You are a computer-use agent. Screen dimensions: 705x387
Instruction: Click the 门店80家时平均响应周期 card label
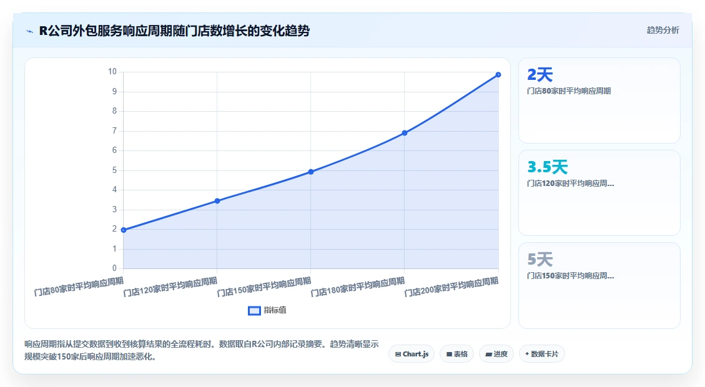click(569, 91)
